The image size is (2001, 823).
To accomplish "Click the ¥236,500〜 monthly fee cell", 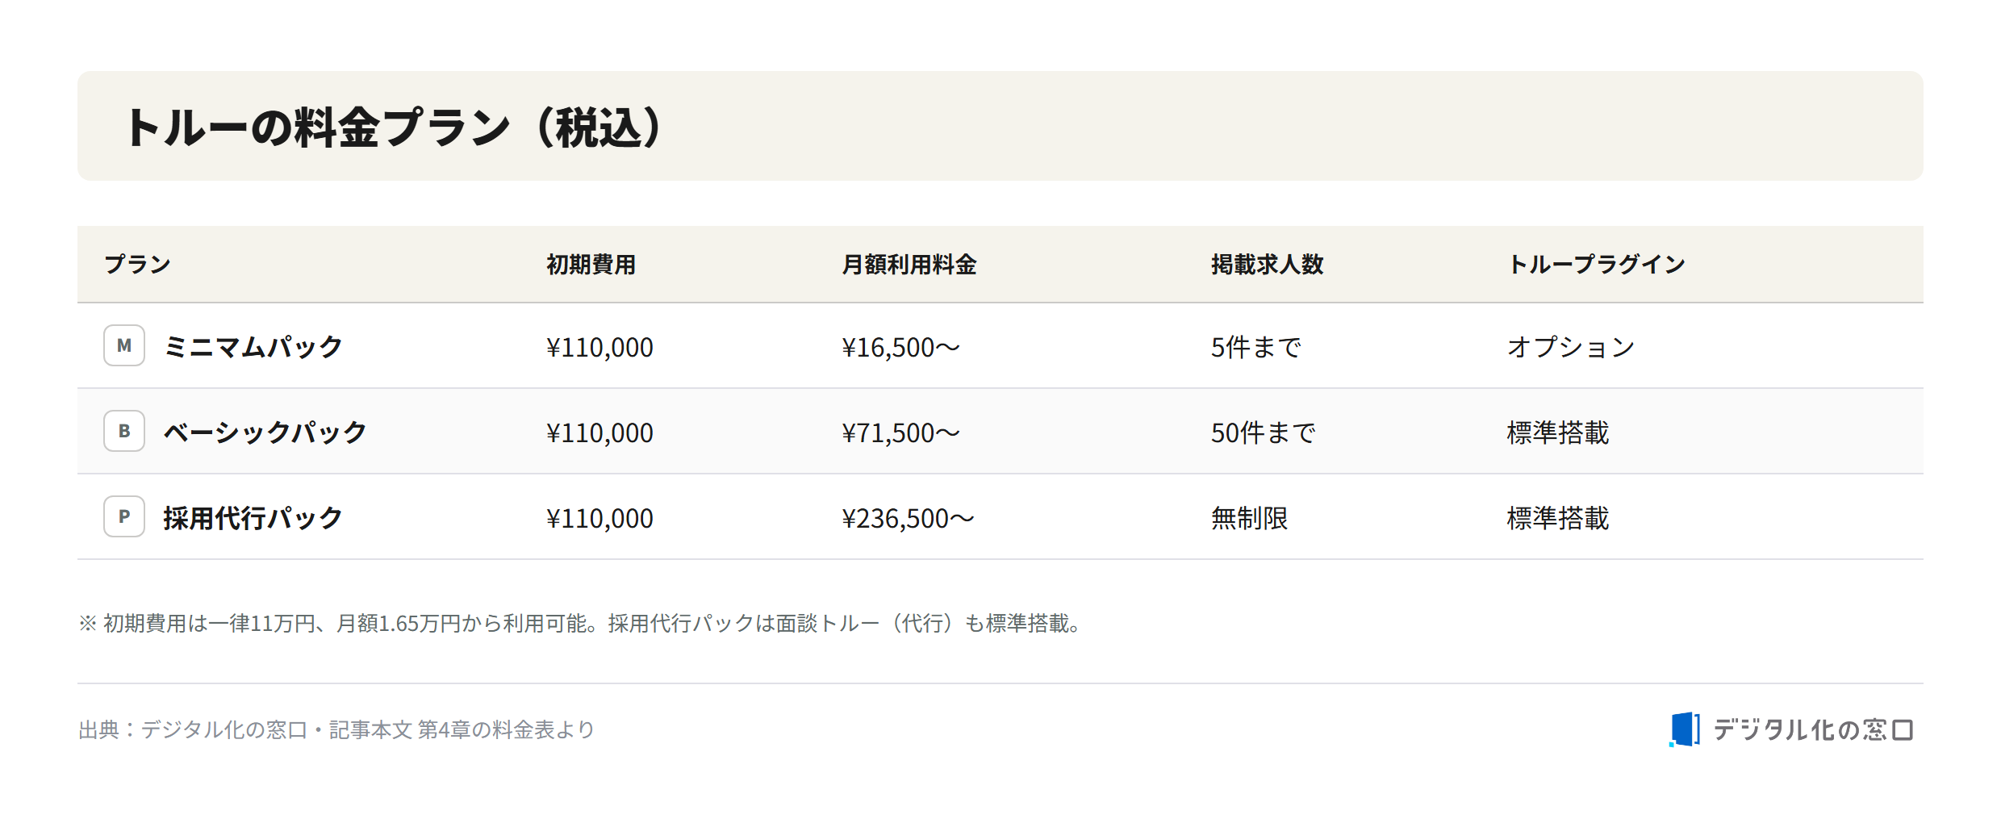I will (x=909, y=518).
